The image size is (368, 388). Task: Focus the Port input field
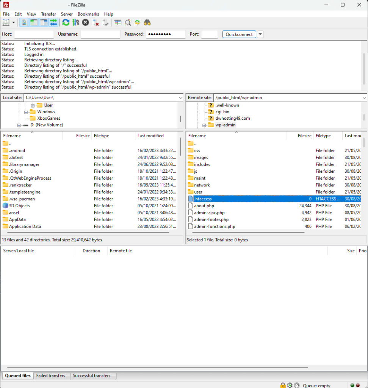pos(209,34)
